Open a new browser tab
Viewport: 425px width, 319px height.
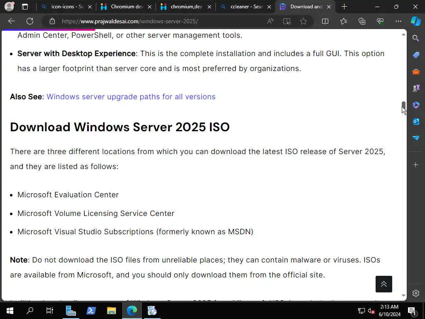coord(344,7)
